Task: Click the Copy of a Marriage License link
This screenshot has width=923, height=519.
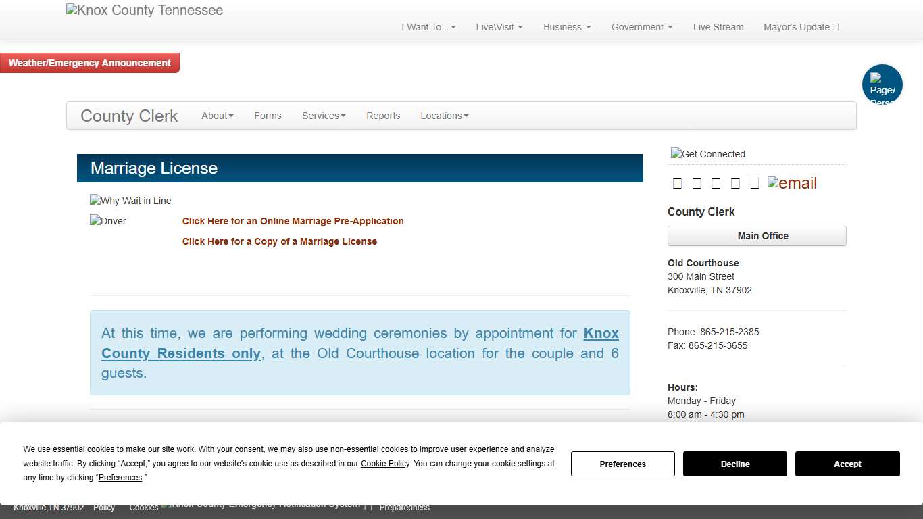Action: 279,241
